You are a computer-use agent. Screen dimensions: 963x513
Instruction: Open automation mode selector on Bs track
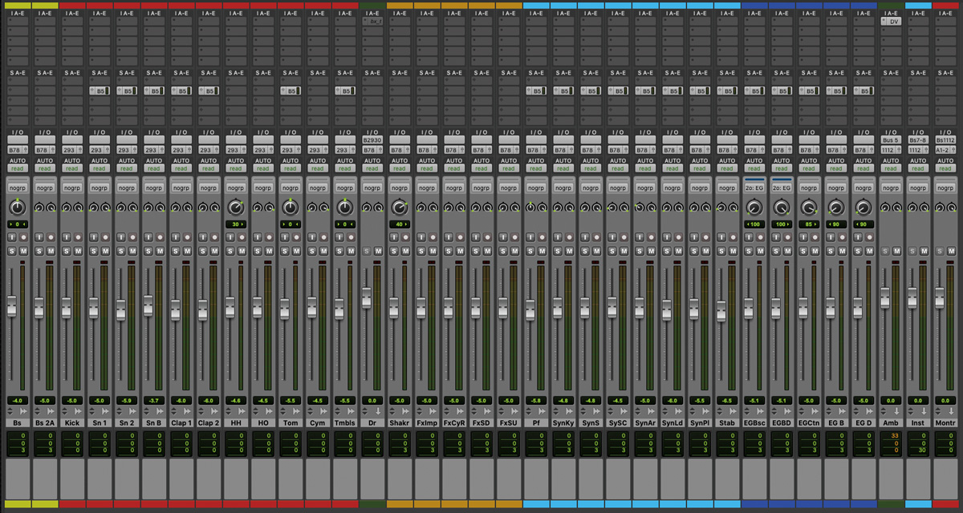point(18,168)
